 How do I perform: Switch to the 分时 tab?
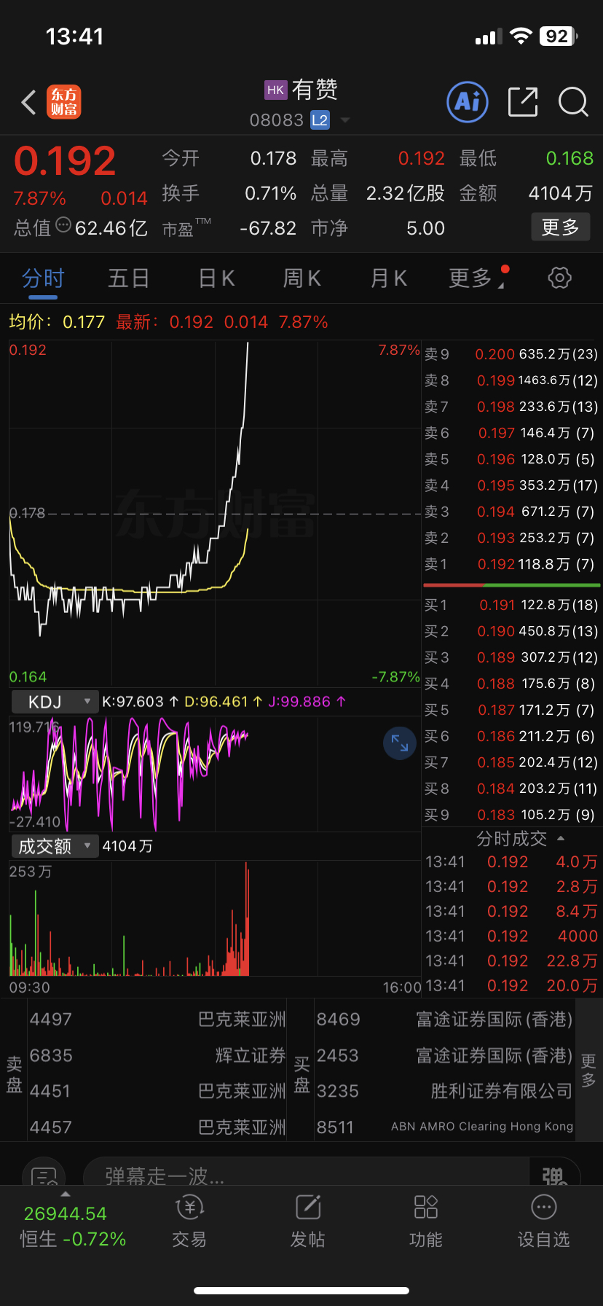pos(43,278)
